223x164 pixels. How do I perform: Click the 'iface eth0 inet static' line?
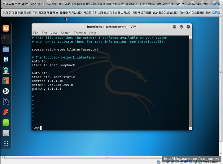pos(53,77)
